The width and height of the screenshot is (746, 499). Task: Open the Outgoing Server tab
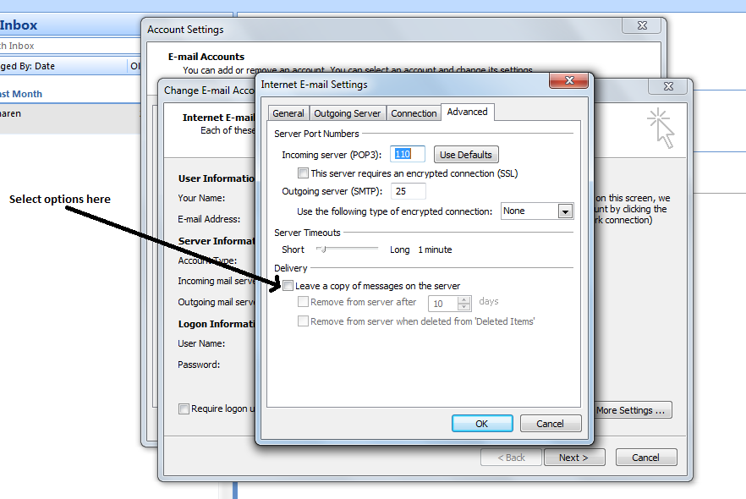[x=348, y=113]
